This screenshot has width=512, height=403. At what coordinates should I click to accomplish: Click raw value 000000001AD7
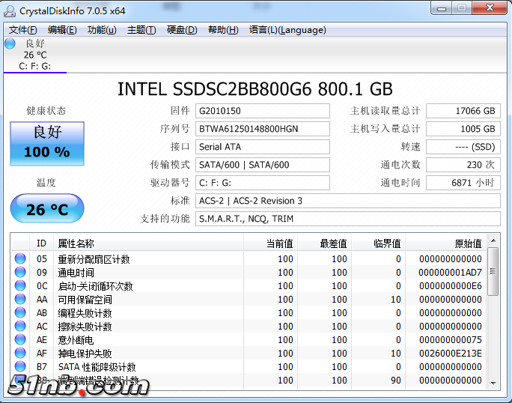pos(450,272)
